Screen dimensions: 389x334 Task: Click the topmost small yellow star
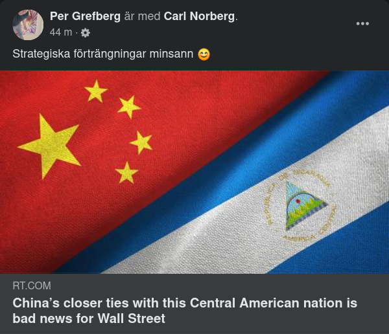pyautogui.click(x=96, y=91)
